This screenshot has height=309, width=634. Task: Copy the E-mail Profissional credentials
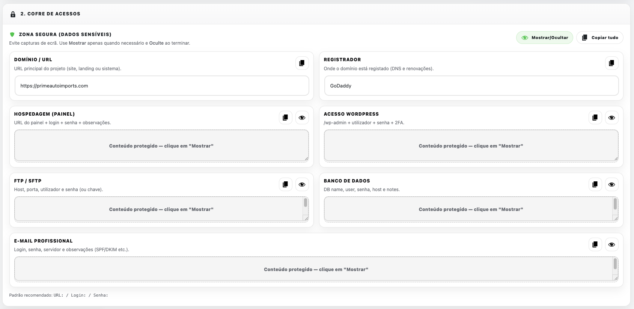[595, 244]
